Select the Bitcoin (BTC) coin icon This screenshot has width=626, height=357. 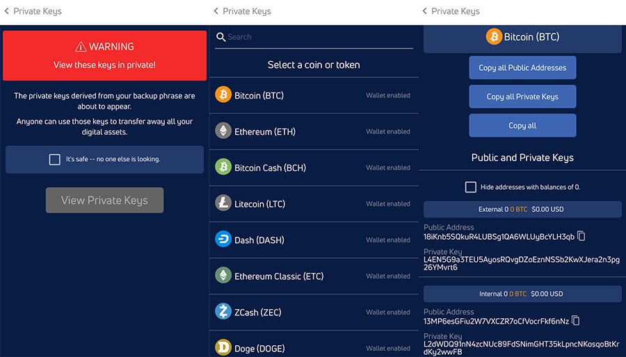pyautogui.click(x=223, y=95)
